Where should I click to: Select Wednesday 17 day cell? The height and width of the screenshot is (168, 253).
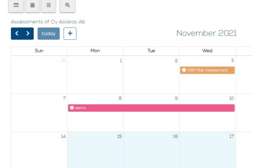coord(207,150)
